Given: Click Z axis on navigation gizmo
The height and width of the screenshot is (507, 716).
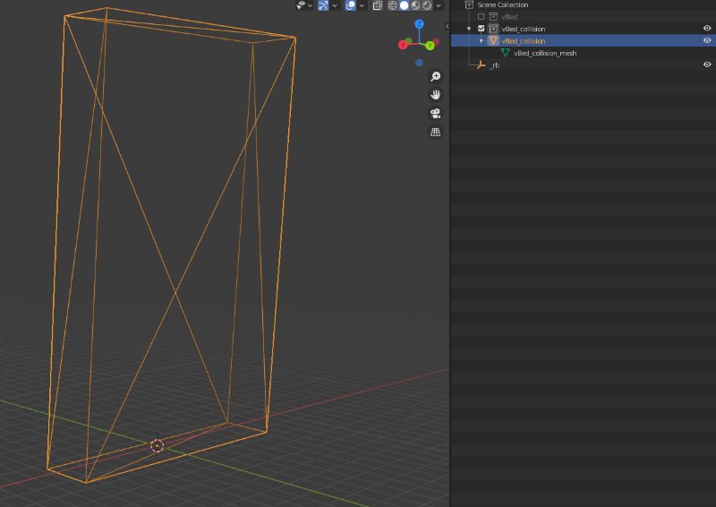Looking at the screenshot, I should pos(419,24).
